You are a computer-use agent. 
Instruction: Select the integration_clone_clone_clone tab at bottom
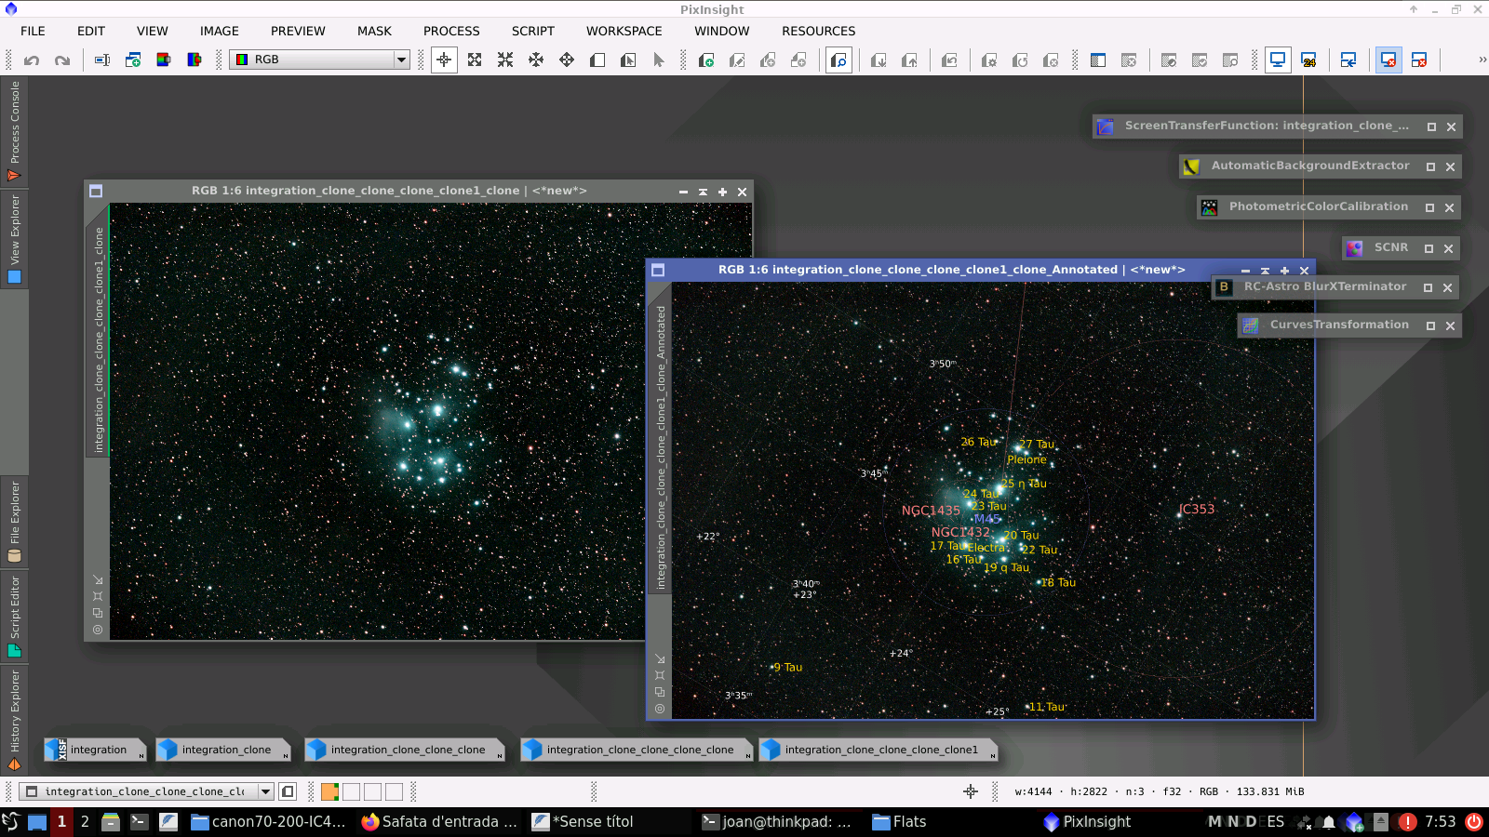pos(405,750)
